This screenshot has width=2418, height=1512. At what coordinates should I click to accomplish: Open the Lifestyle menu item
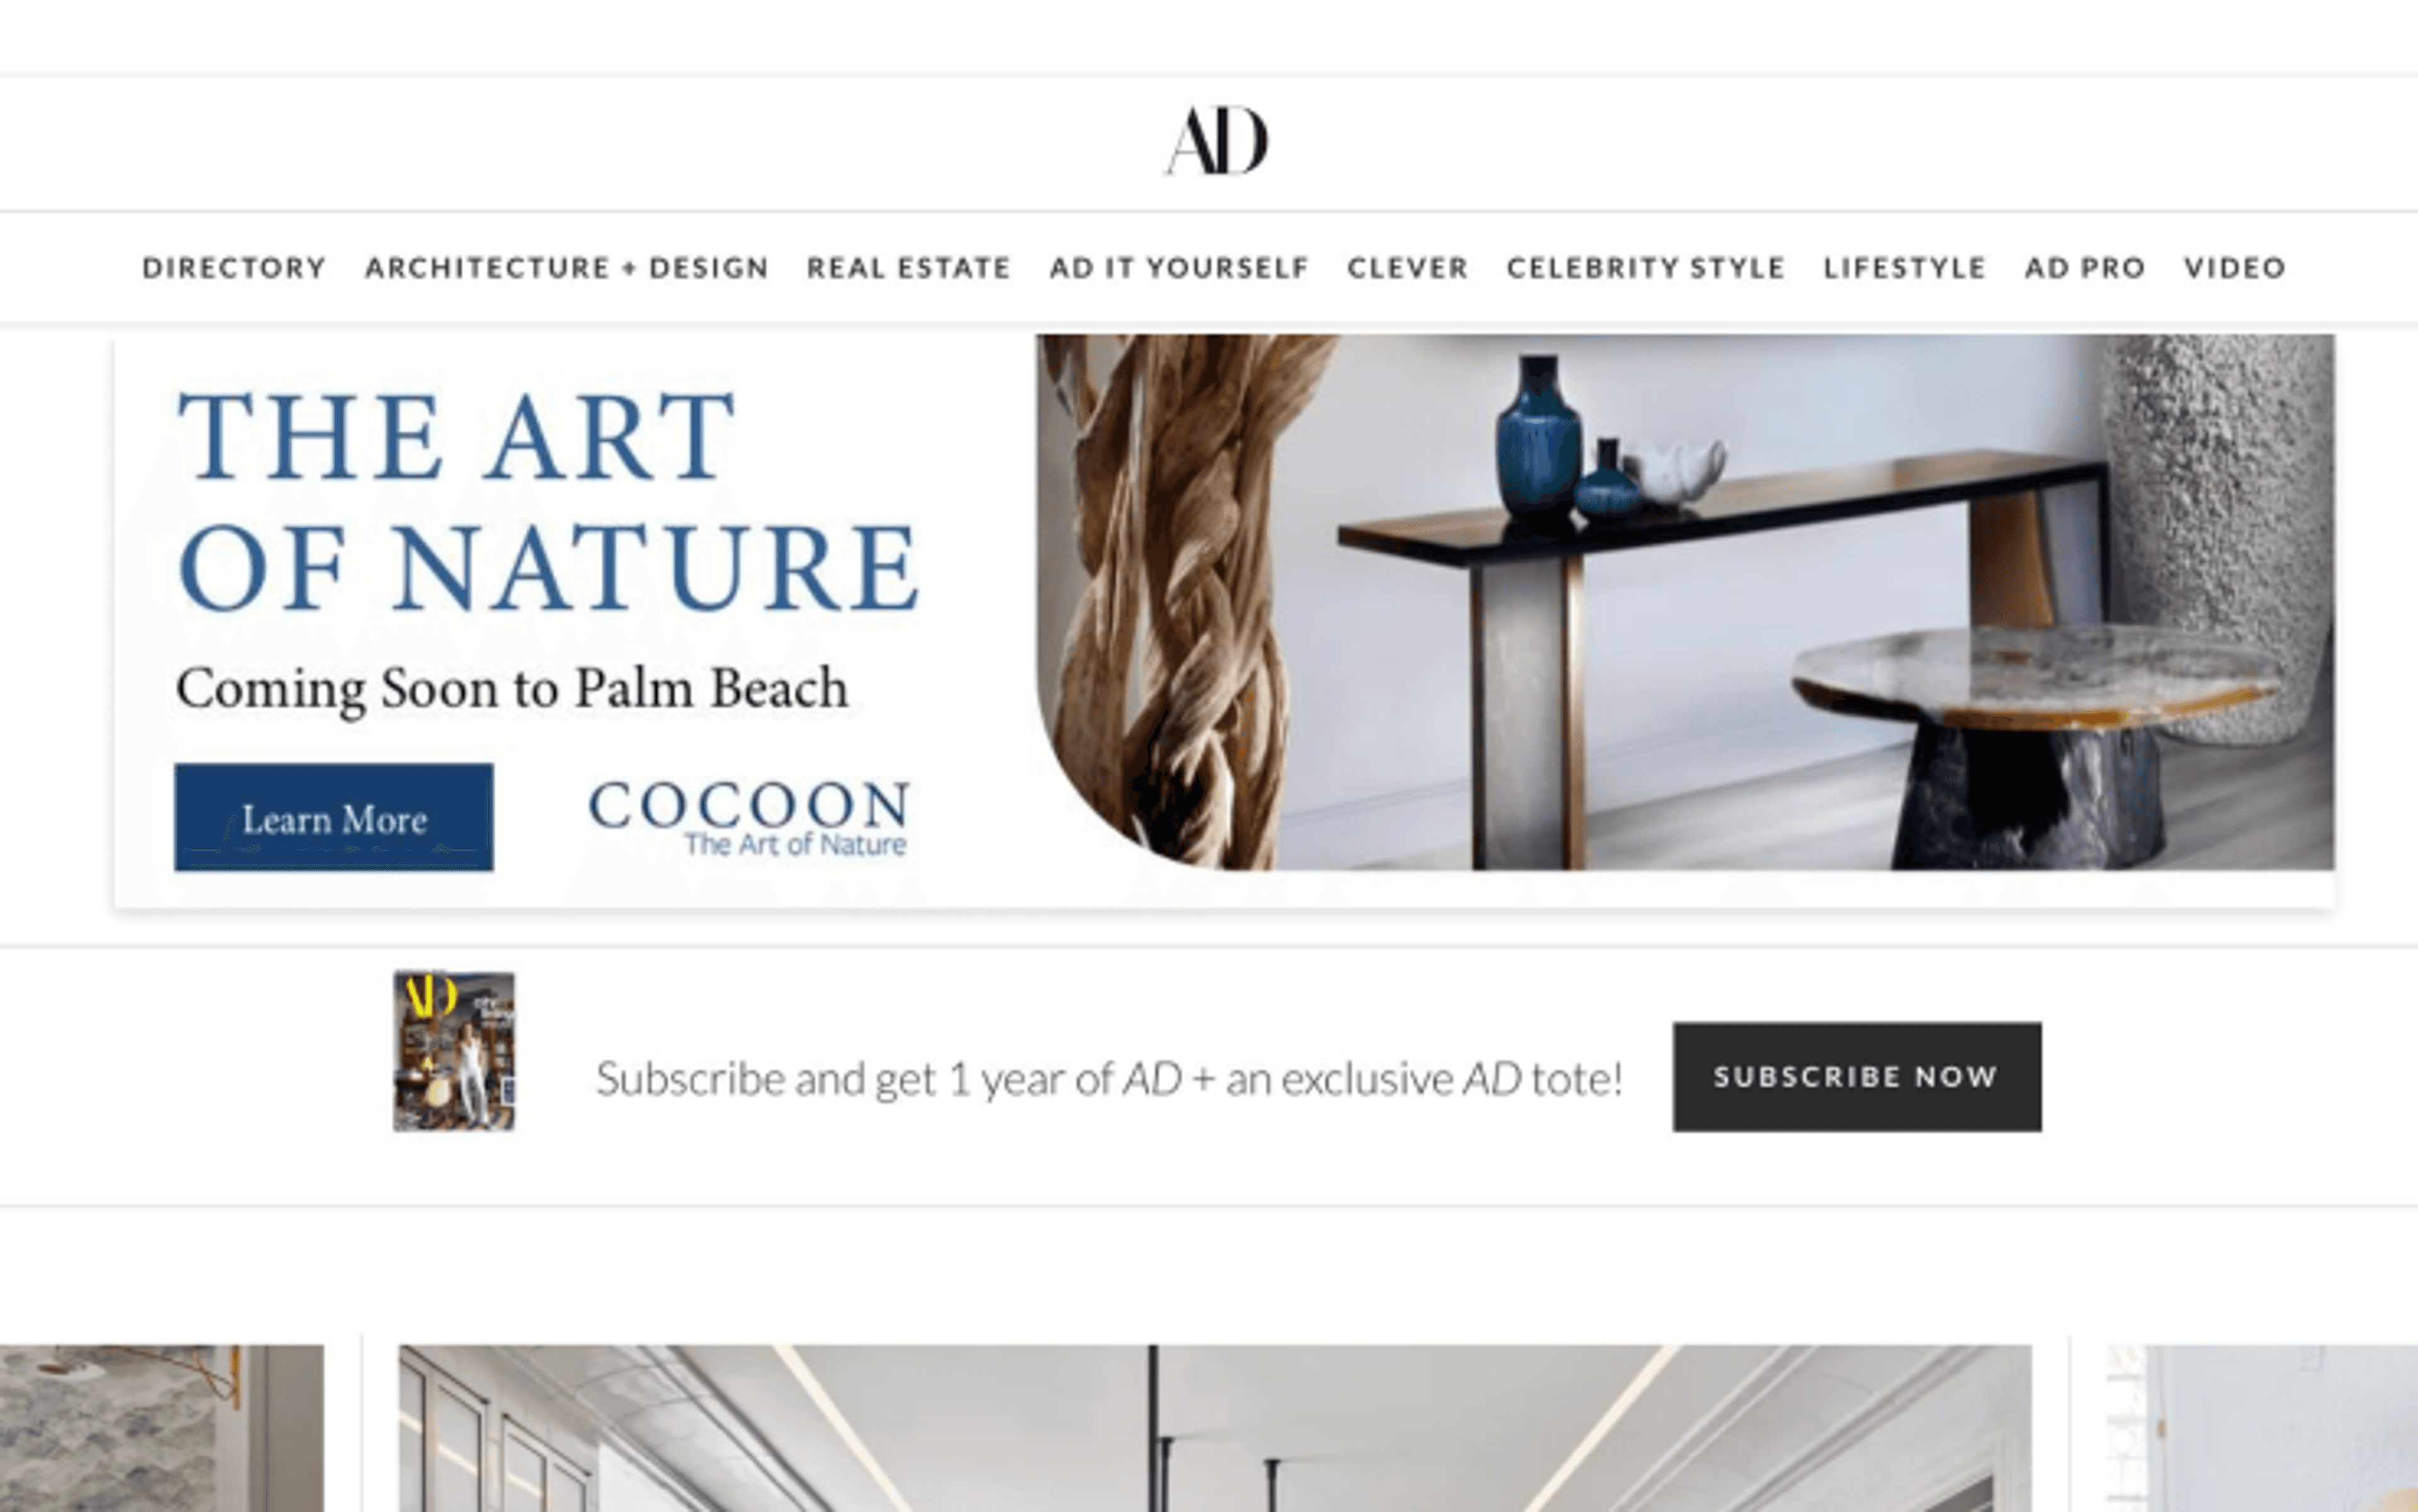(1904, 268)
